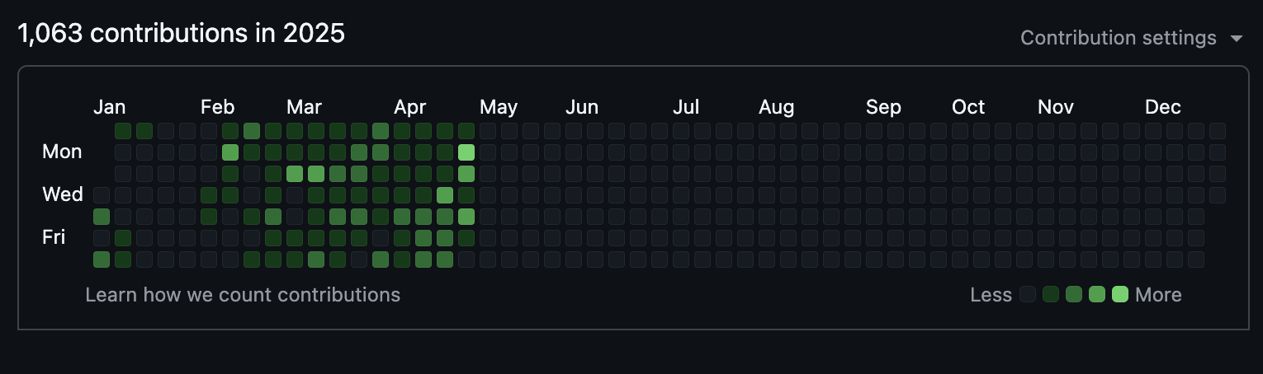Click the green Saturday cell in January's first week

pyautogui.click(x=102, y=259)
